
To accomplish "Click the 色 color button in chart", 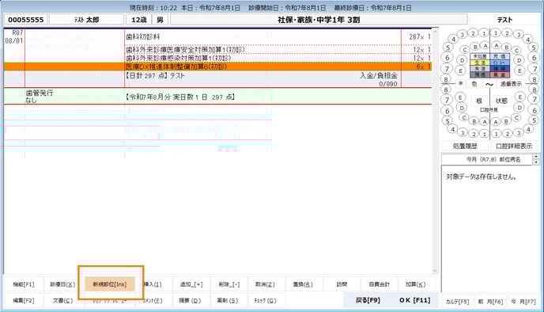I will pos(474,84).
